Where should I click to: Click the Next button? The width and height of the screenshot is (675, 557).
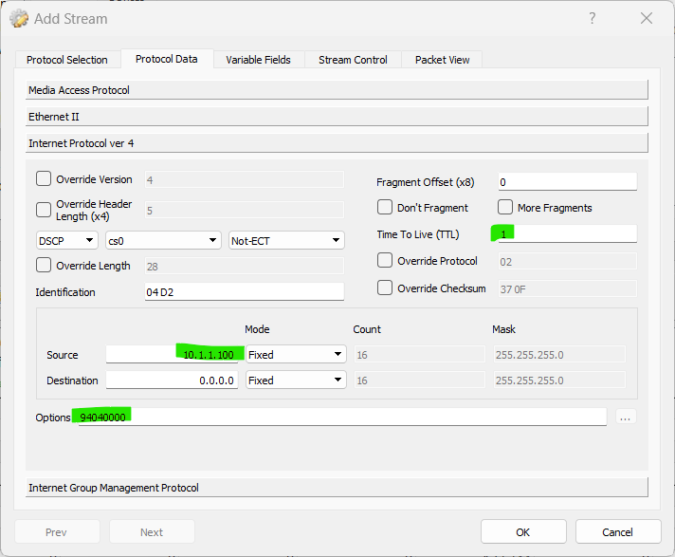pos(152,532)
